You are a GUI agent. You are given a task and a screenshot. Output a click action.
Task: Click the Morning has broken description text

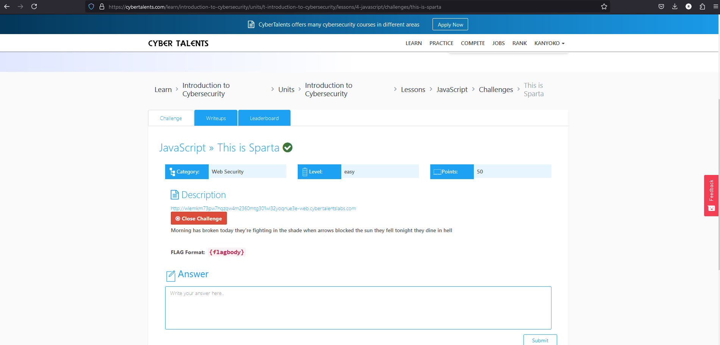pos(311,230)
